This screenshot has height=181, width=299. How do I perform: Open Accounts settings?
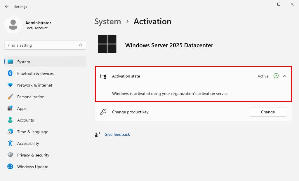pyautogui.click(x=45, y=120)
